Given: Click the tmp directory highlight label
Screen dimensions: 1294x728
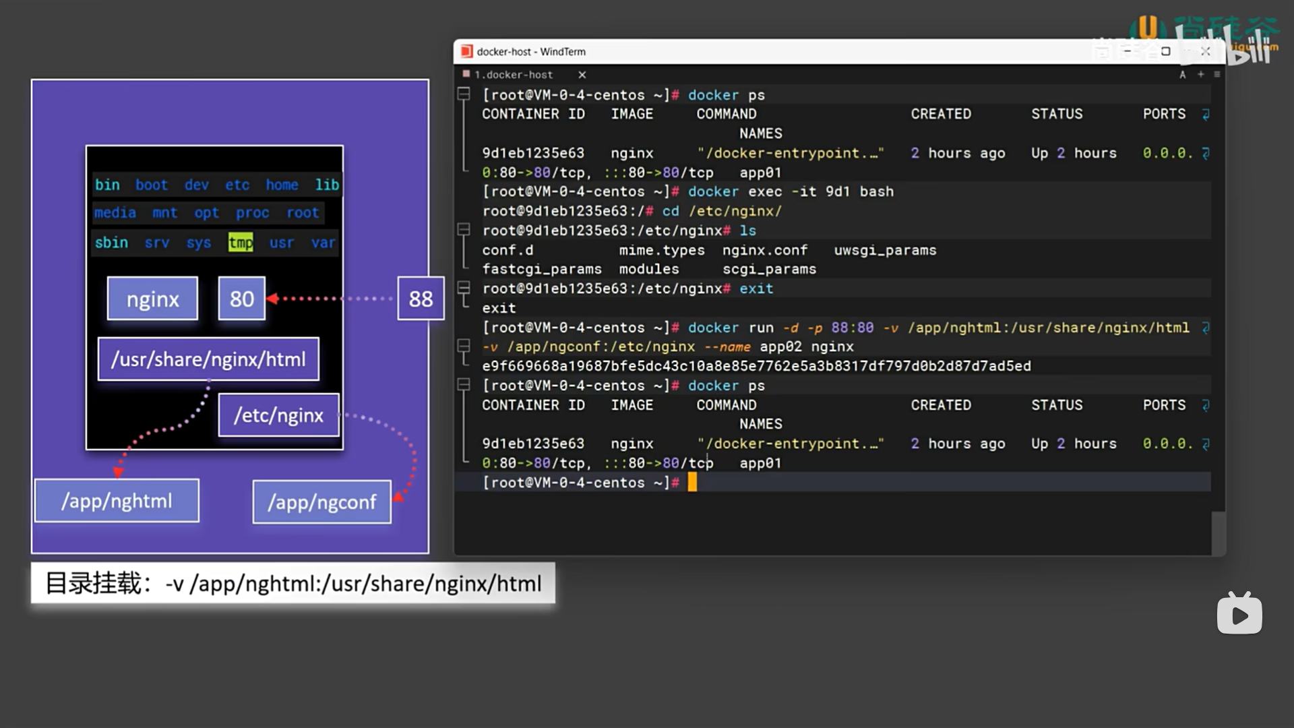Looking at the screenshot, I should click(x=240, y=242).
